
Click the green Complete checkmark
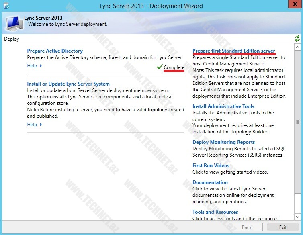point(160,67)
